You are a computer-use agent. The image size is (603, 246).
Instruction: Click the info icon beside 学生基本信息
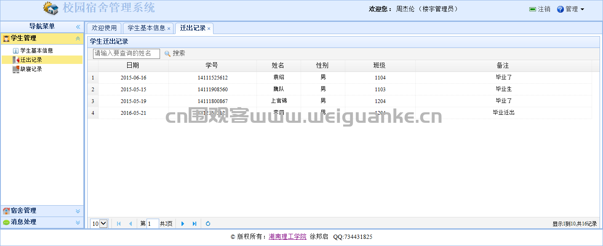click(16, 50)
